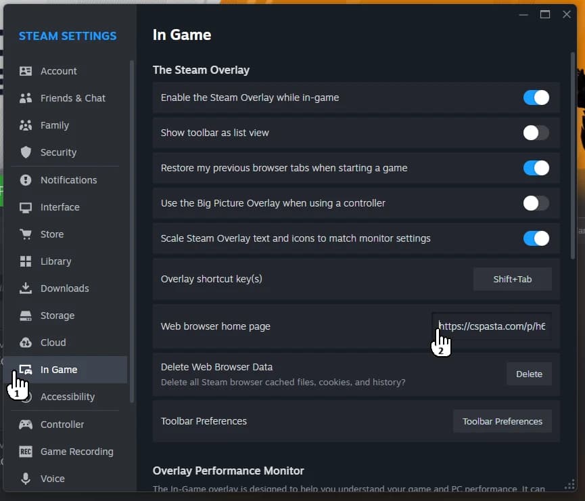This screenshot has height=501, width=585.
Task: Open Voice settings label
Action: coord(52,479)
